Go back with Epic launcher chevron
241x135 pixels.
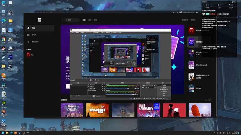point(62,20)
